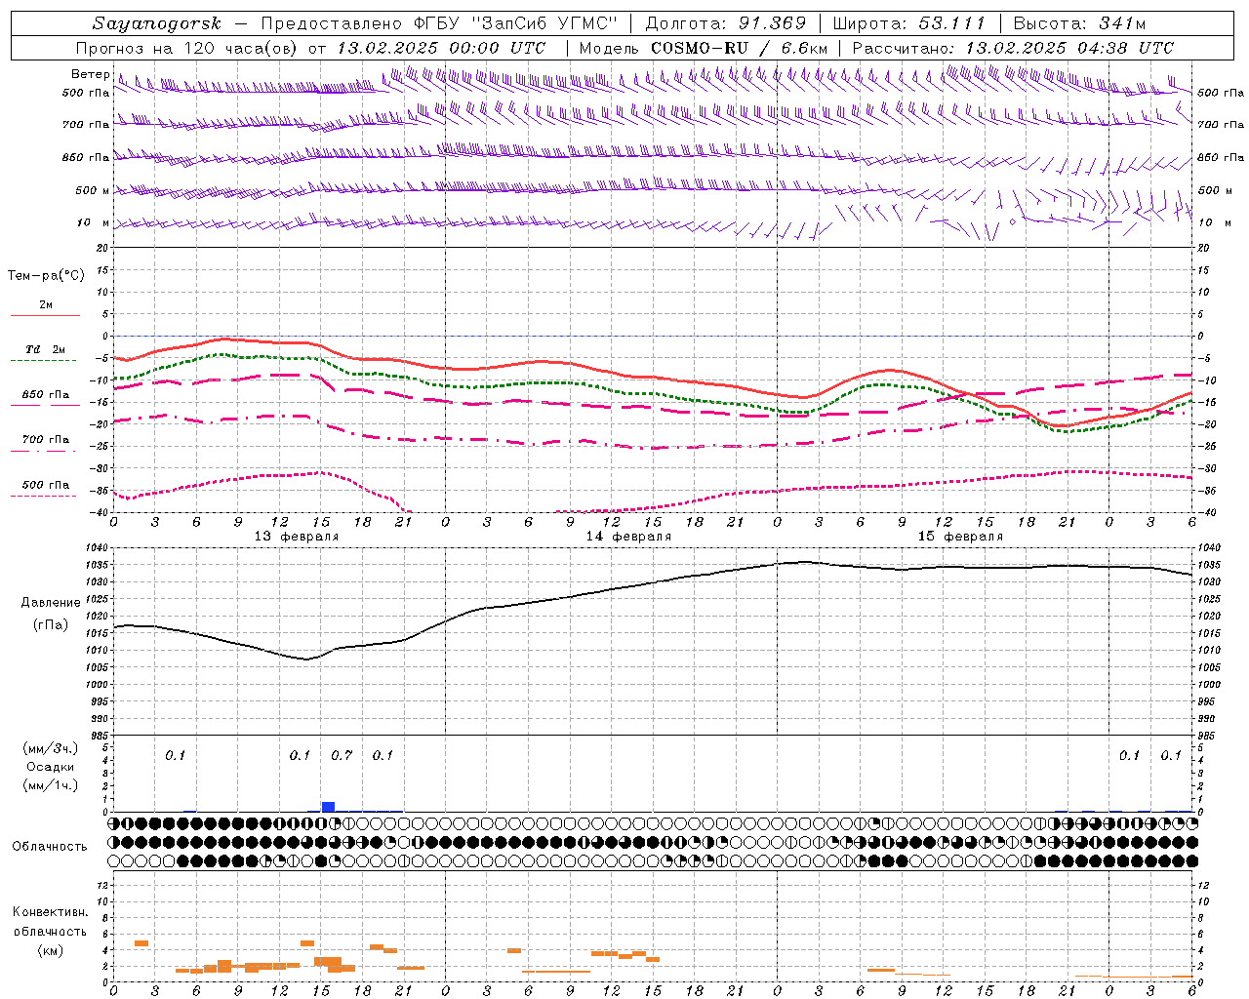The height and width of the screenshot is (999, 1249).
Task: Click the '2м' temperature legend entry
Action: click(46, 305)
